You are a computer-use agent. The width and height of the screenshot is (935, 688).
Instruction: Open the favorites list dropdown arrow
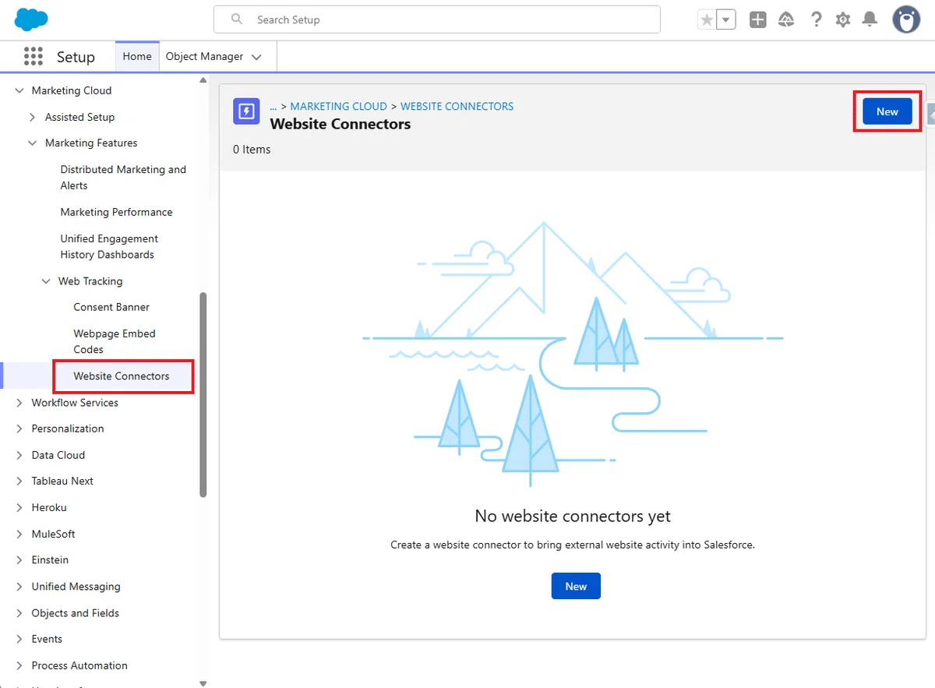pyautogui.click(x=726, y=19)
